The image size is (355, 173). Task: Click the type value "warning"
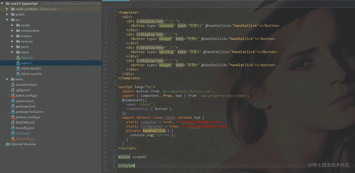[x=166, y=52]
